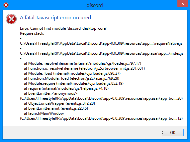This screenshot has height=142, width=190.
Task: Click the index.js file path line
Action: pyautogui.click(x=102, y=53)
